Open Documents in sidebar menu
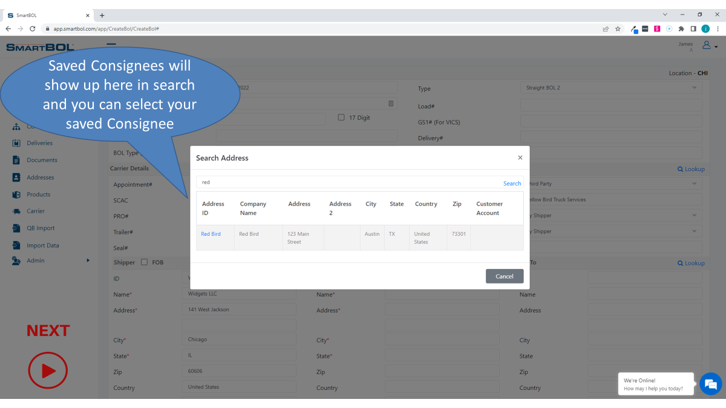Viewport: 726px width, 408px height. click(42, 160)
